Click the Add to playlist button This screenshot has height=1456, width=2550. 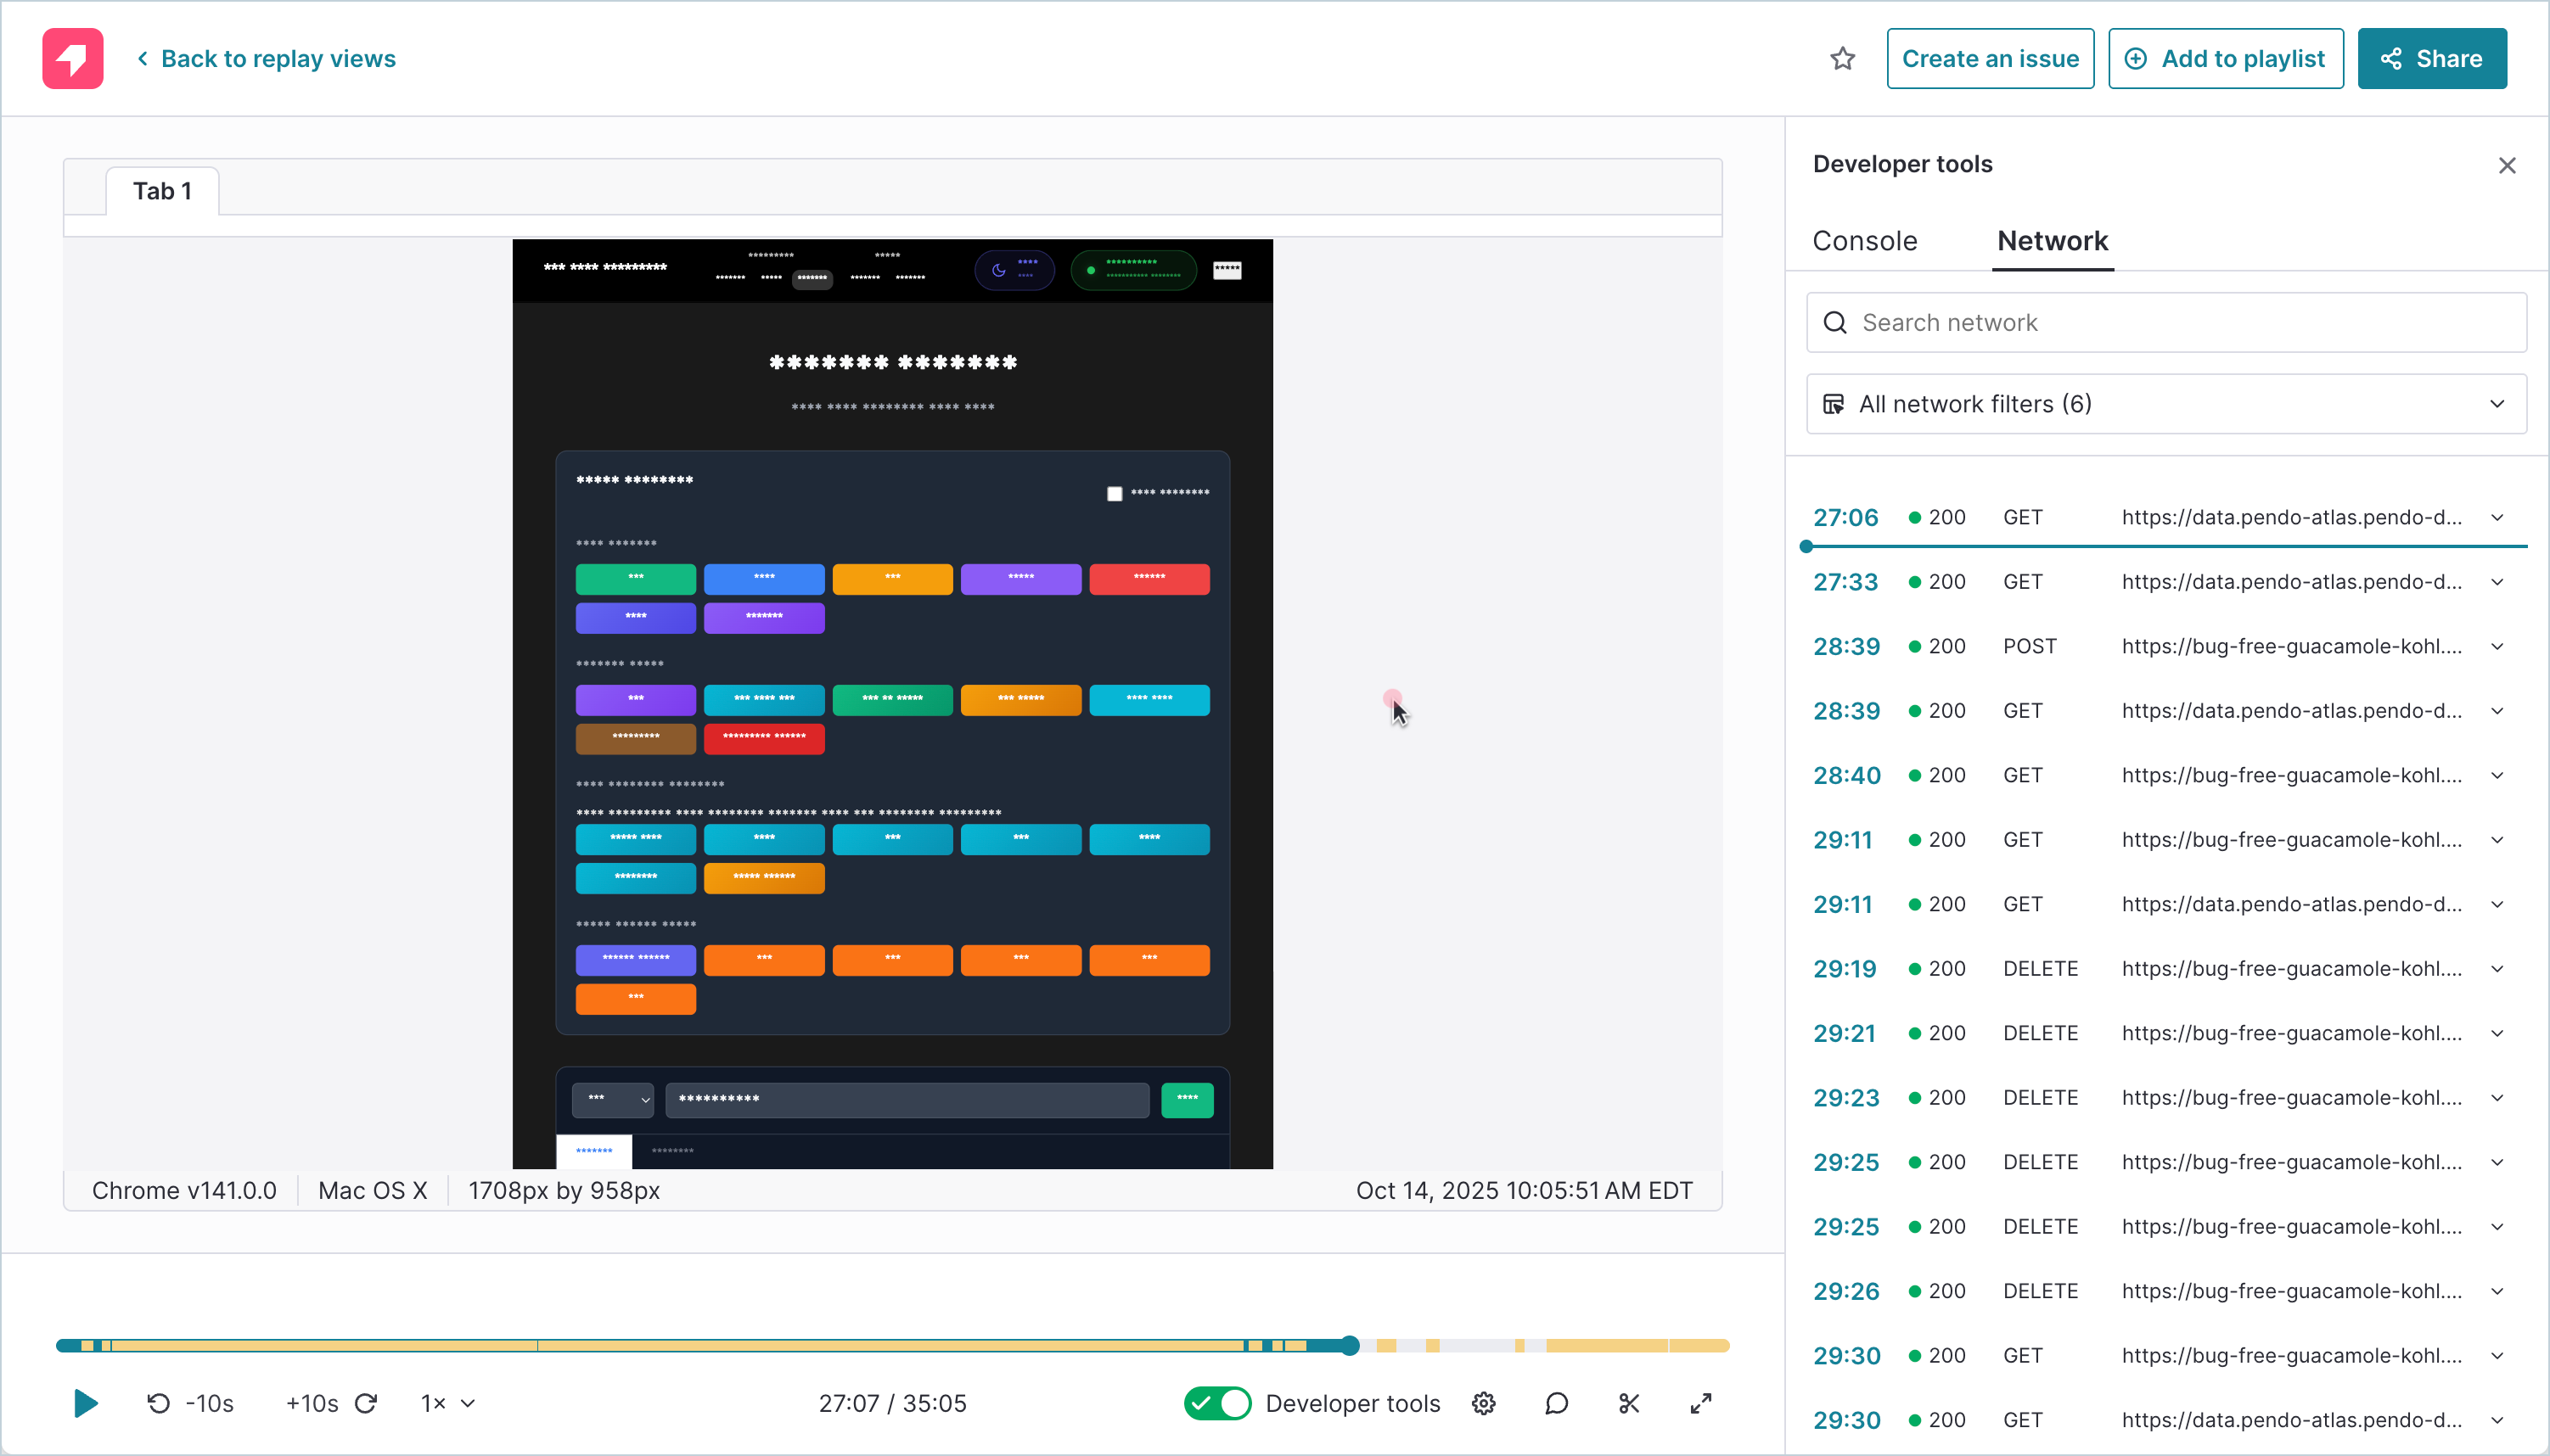click(x=2225, y=59)
